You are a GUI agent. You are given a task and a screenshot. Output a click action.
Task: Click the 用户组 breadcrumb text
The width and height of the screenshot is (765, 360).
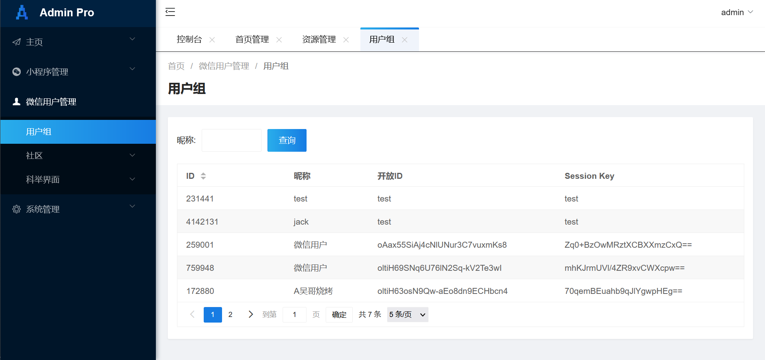coord(276,66)
